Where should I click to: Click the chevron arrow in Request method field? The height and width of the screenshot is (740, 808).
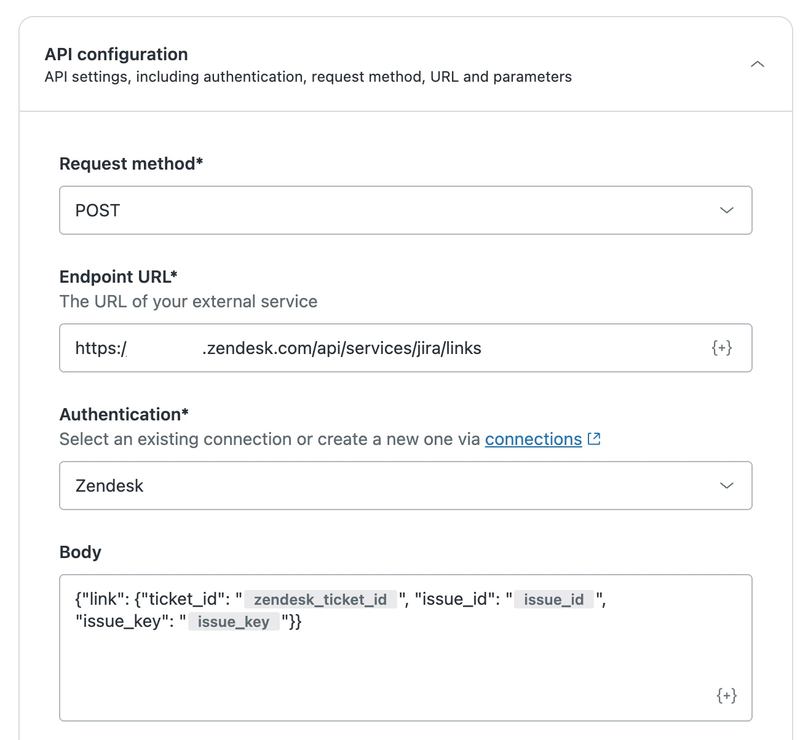(x=727, y=210)
